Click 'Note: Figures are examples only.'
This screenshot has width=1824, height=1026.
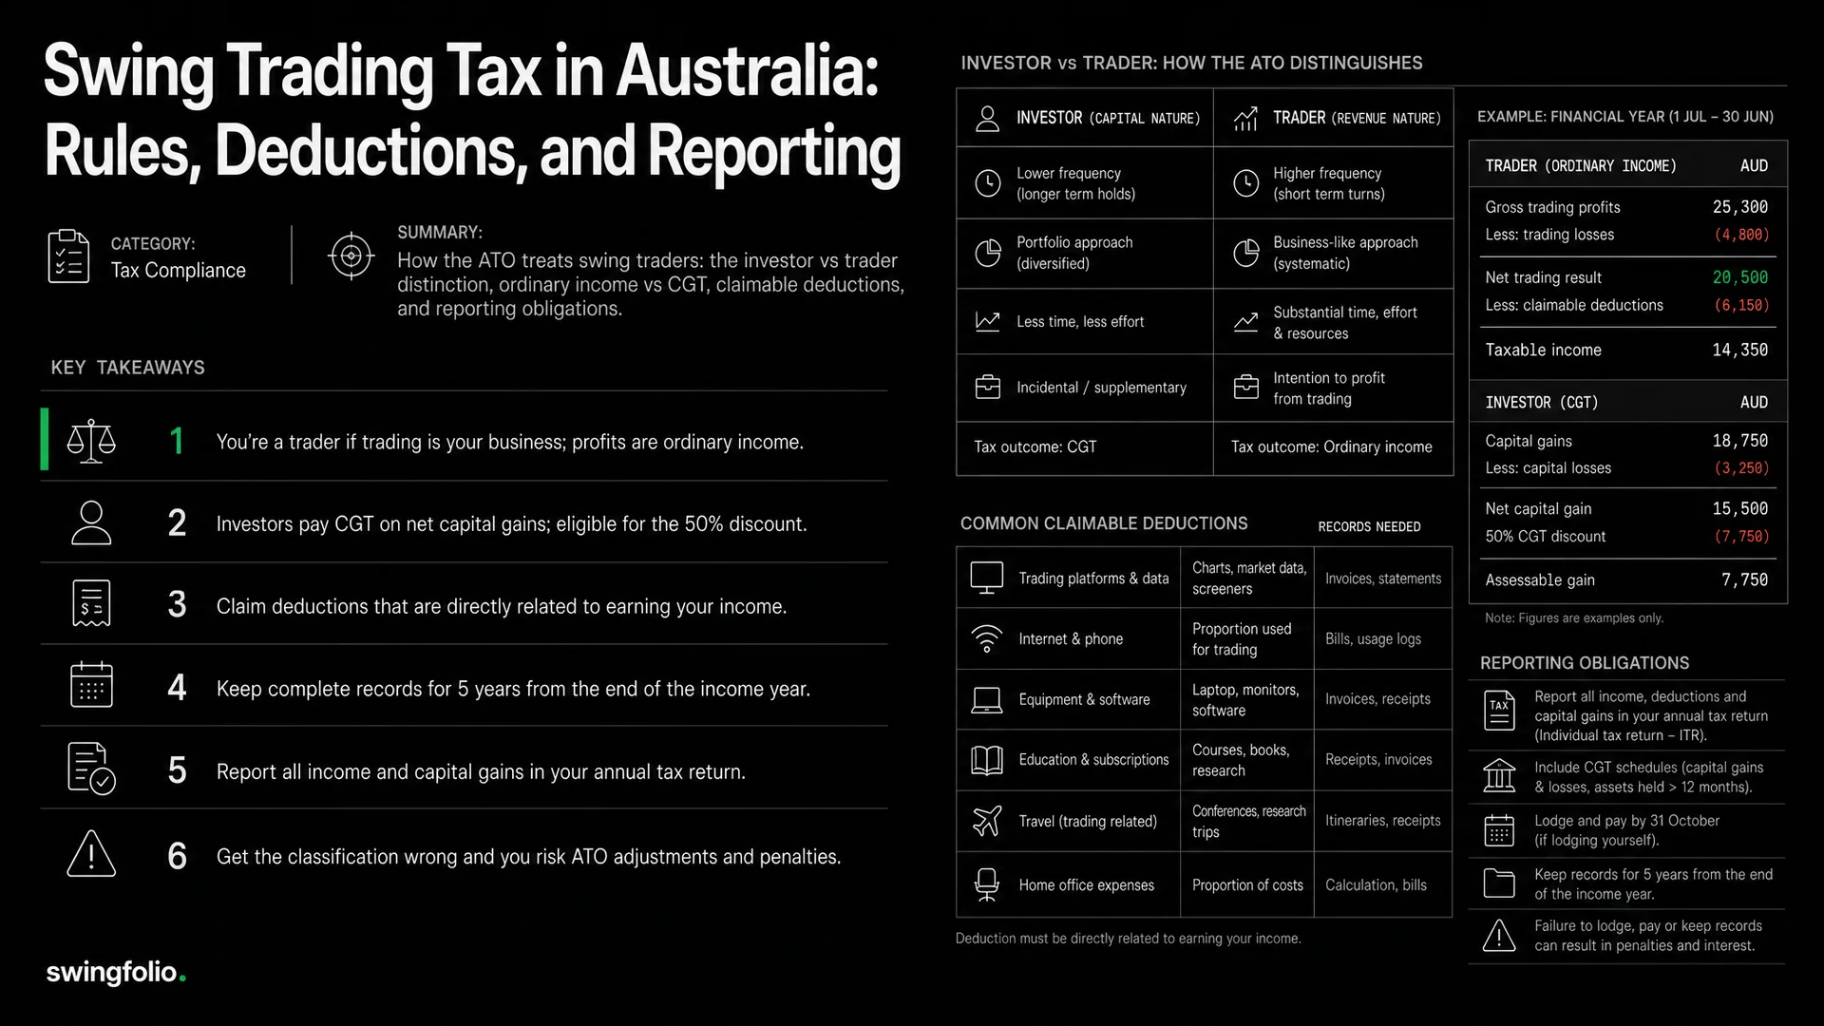click(1574, 617)
